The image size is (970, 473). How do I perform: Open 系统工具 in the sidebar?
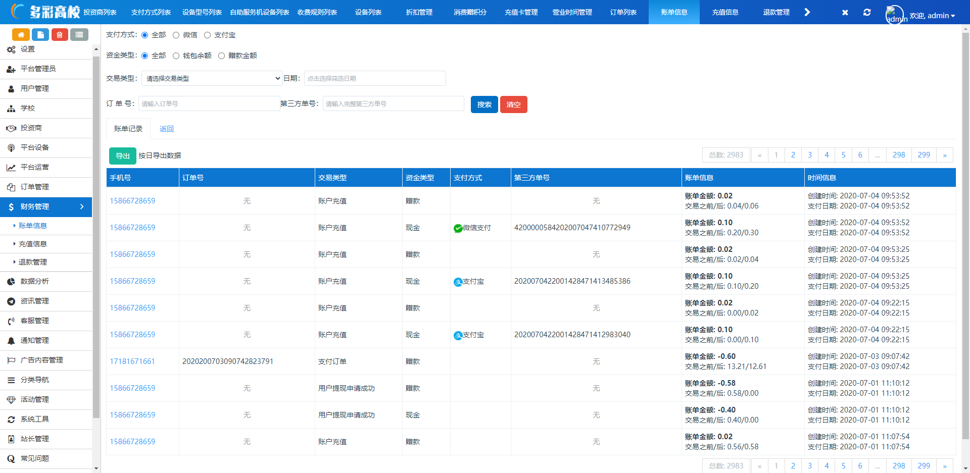(x=46, y=419)
